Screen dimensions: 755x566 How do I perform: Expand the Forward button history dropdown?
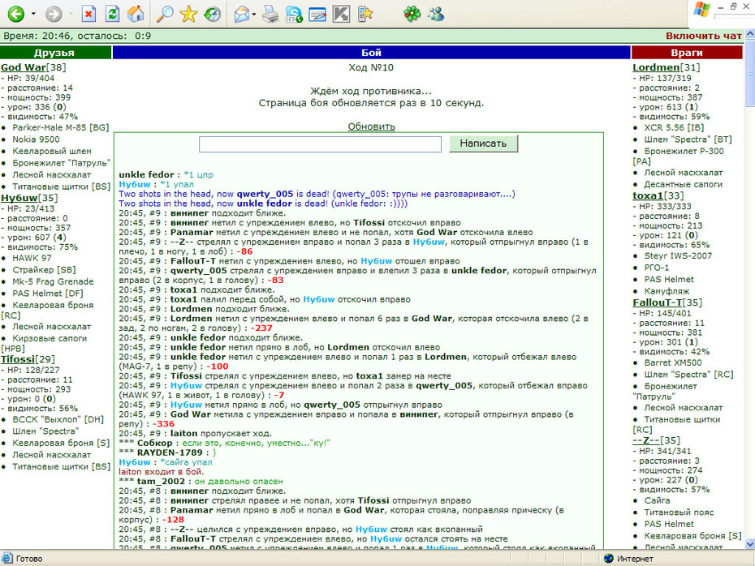(71, 14)
